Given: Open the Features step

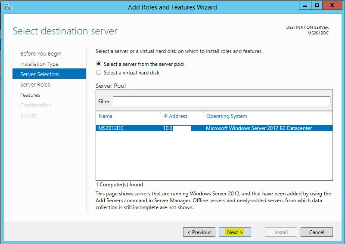Looking at the screenshot, I should pyautogui.click(x=30, y=95).
